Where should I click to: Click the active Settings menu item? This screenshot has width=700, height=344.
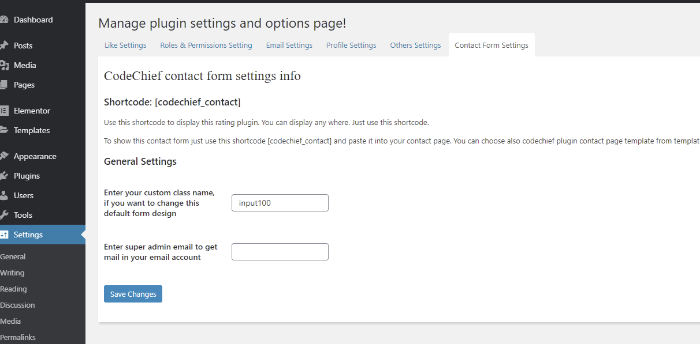pyautogui.click(x=43, y=235)
